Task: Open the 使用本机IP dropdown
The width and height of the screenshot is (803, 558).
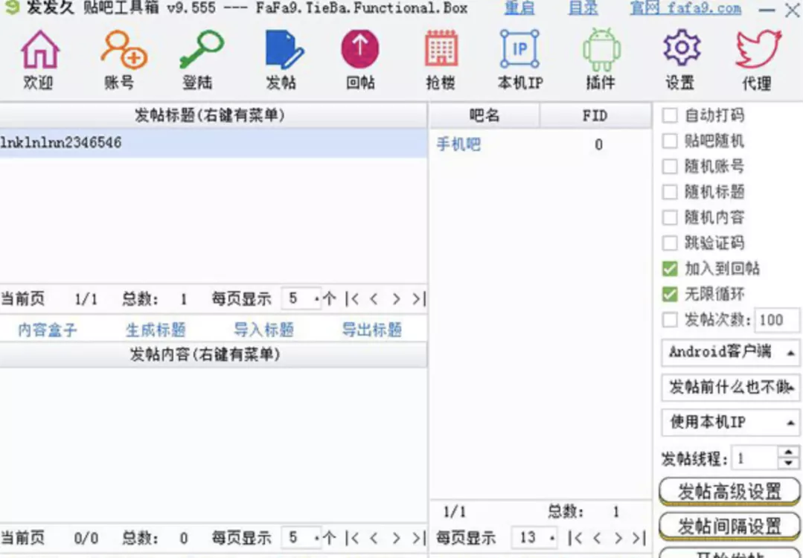Action: [x=730, y=423]
